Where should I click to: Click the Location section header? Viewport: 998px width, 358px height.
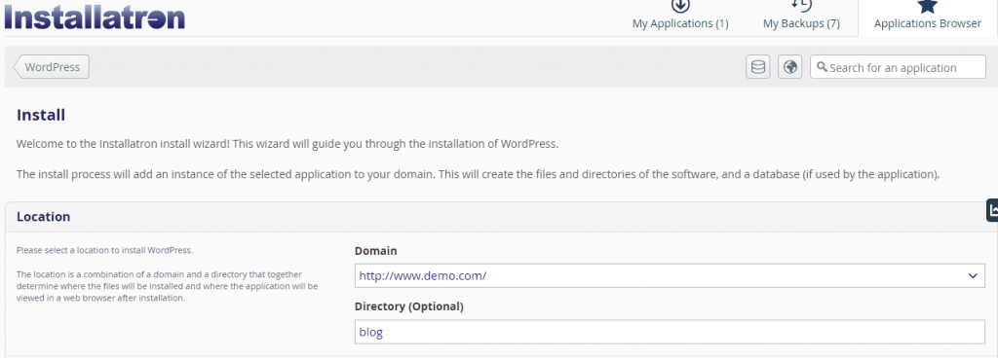point(43,216)
